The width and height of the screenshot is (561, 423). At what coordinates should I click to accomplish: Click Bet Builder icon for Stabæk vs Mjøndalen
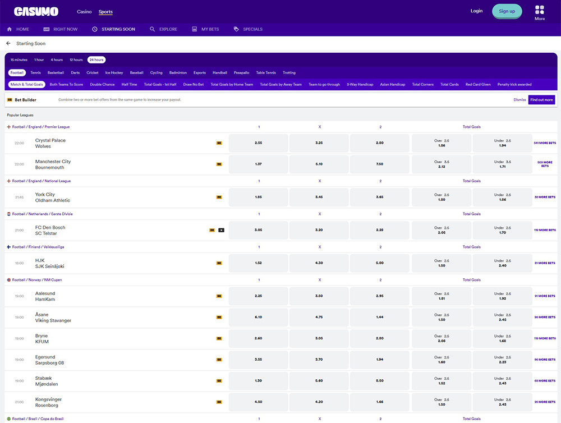coord(219,381)
